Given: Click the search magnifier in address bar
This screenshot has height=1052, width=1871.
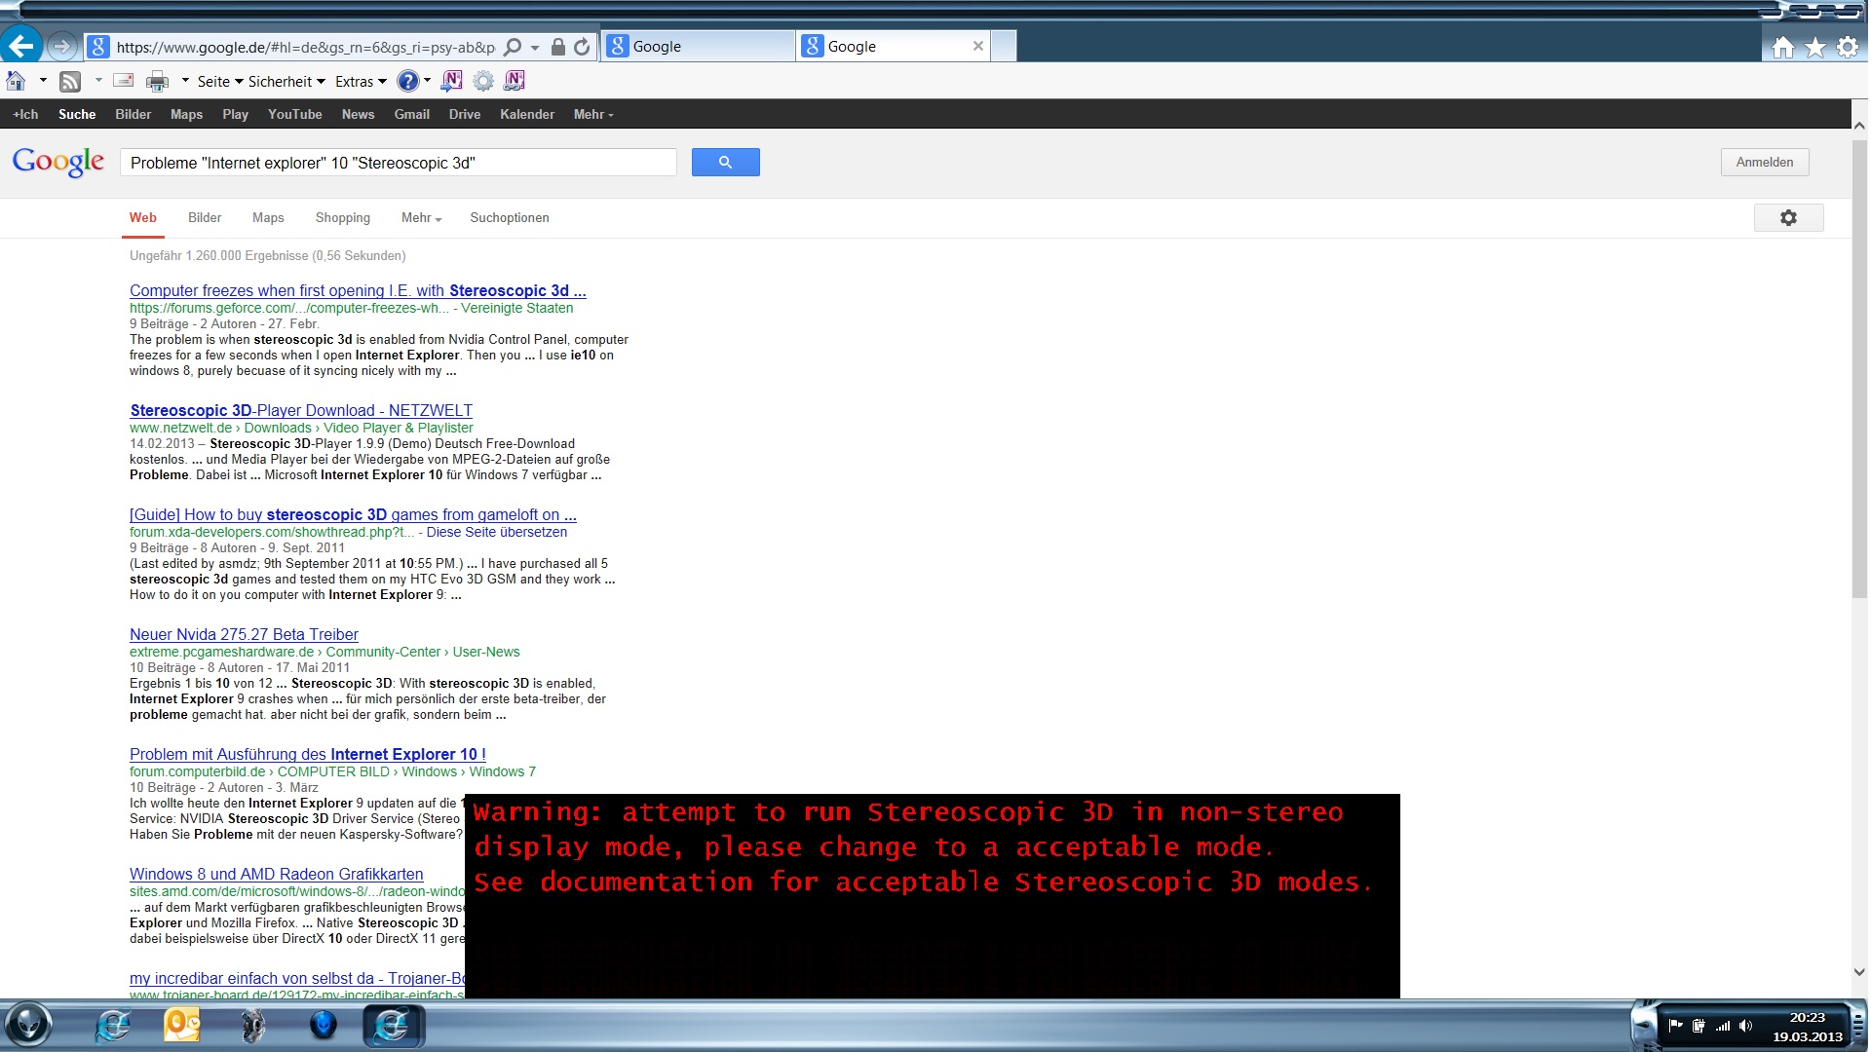Looking at the screenshot, I should 513,47.
